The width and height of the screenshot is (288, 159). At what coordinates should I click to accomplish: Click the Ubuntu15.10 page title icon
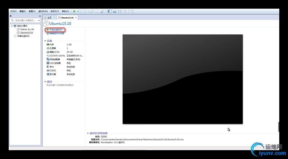[x=46, y=23]
